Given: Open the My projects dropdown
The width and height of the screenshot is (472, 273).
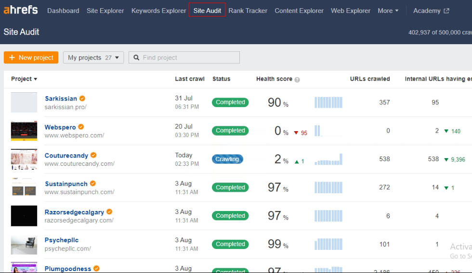Looking at the screenshot, I should click(x=93, y=57).
